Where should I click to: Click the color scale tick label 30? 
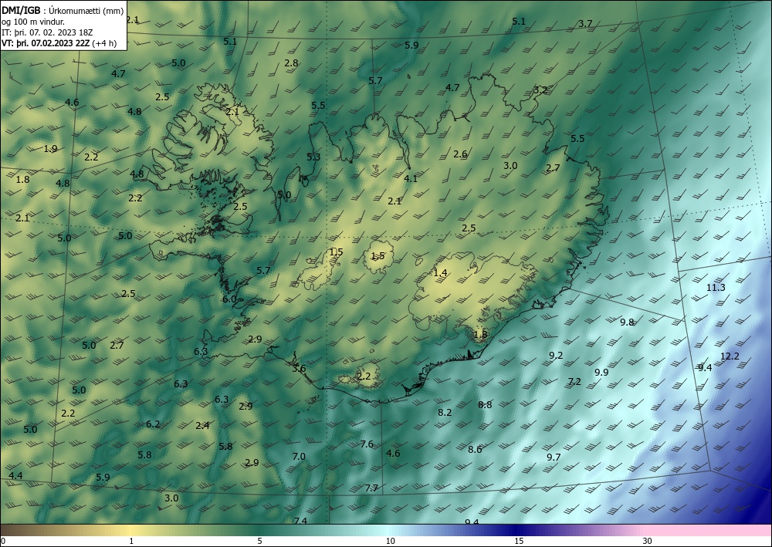coord(647,541)
